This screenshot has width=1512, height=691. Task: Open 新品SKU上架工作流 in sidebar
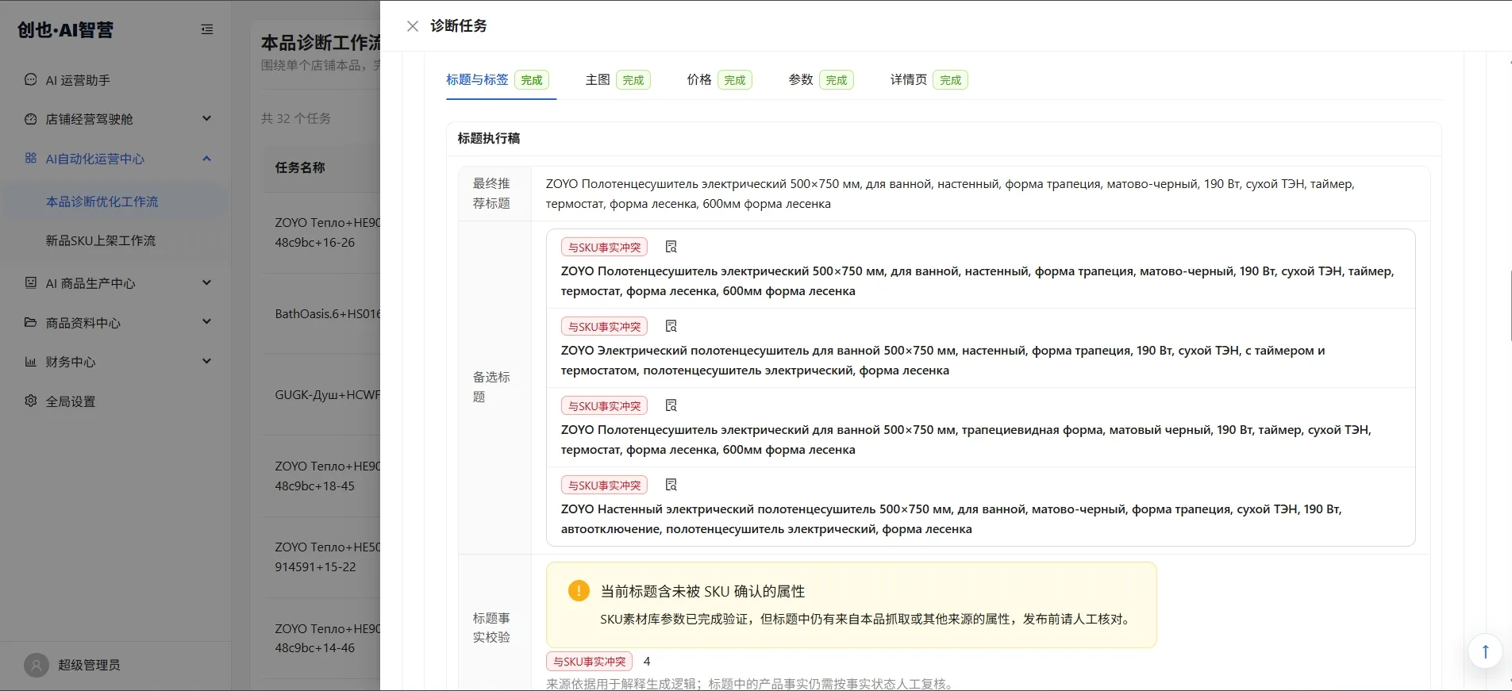coord(115,240)
